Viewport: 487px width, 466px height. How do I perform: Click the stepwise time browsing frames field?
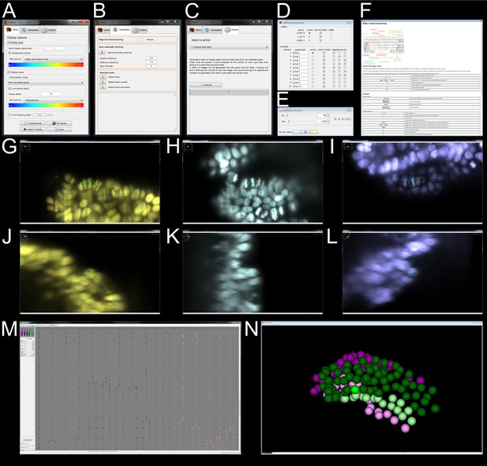click(140, 39)
